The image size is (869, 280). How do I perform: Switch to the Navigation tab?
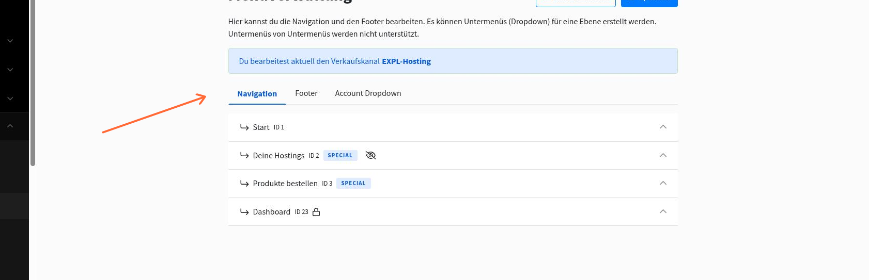tap(257, 94)
